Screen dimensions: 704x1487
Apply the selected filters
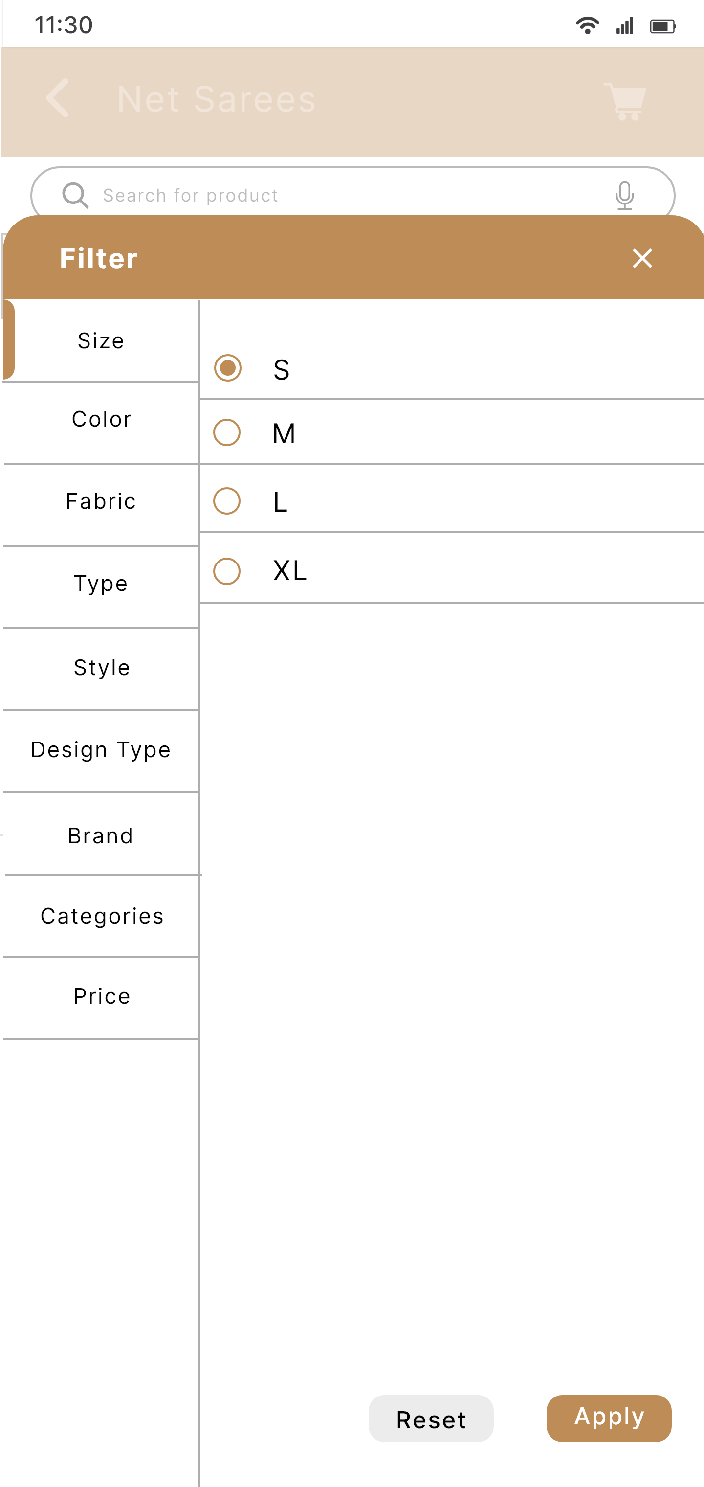pos(609,1418)
